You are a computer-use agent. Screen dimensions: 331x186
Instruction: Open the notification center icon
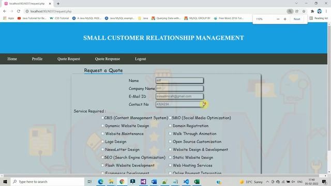point(324,181)
